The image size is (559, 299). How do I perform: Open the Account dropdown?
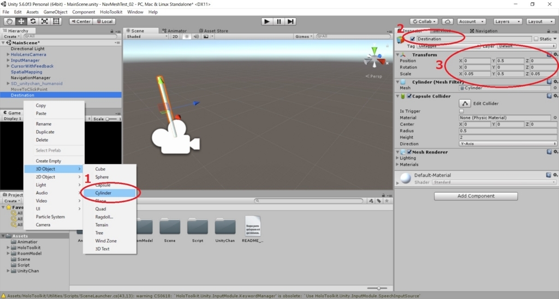coord(471,21)
